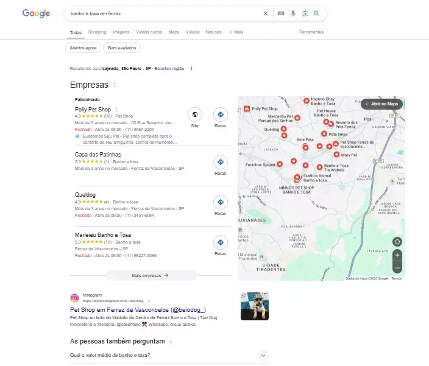Image resolution: width=429 pixels, height=366 pixels.
Task: Click the Mais empresas button
Action: 151,275
